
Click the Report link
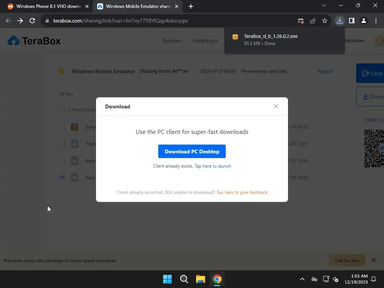tap(325, 71)
